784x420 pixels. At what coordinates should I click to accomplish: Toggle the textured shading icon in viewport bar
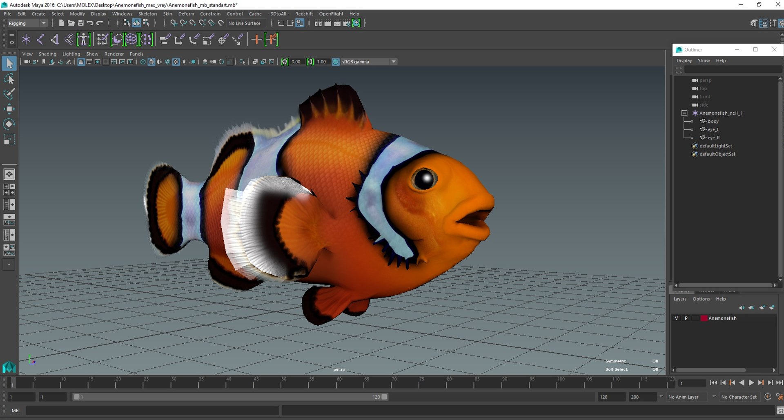pos(176,62)
